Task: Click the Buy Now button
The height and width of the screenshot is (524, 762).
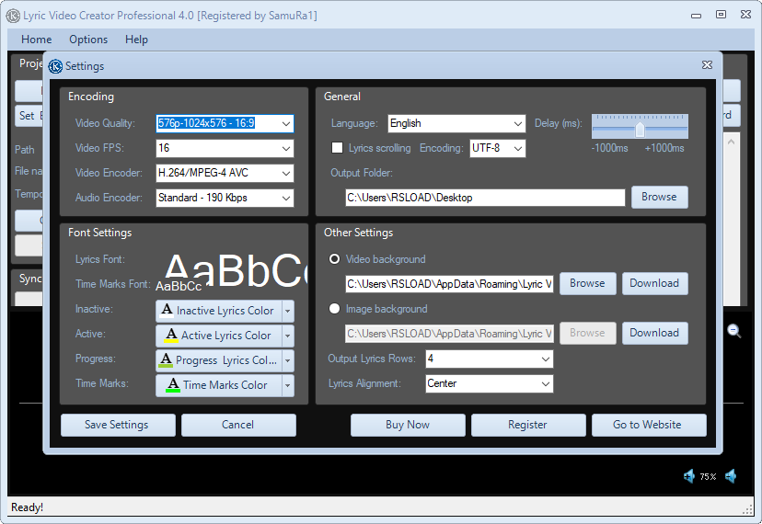Action: (408, 425)
